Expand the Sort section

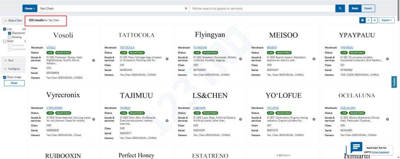[x=13, y=60]
